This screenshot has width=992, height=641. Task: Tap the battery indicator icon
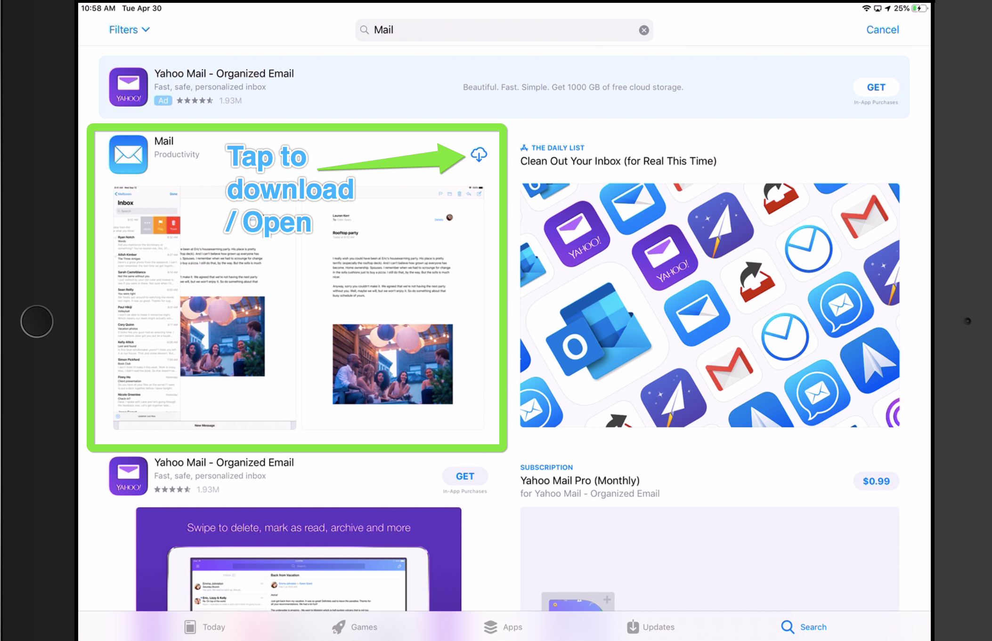919,8
